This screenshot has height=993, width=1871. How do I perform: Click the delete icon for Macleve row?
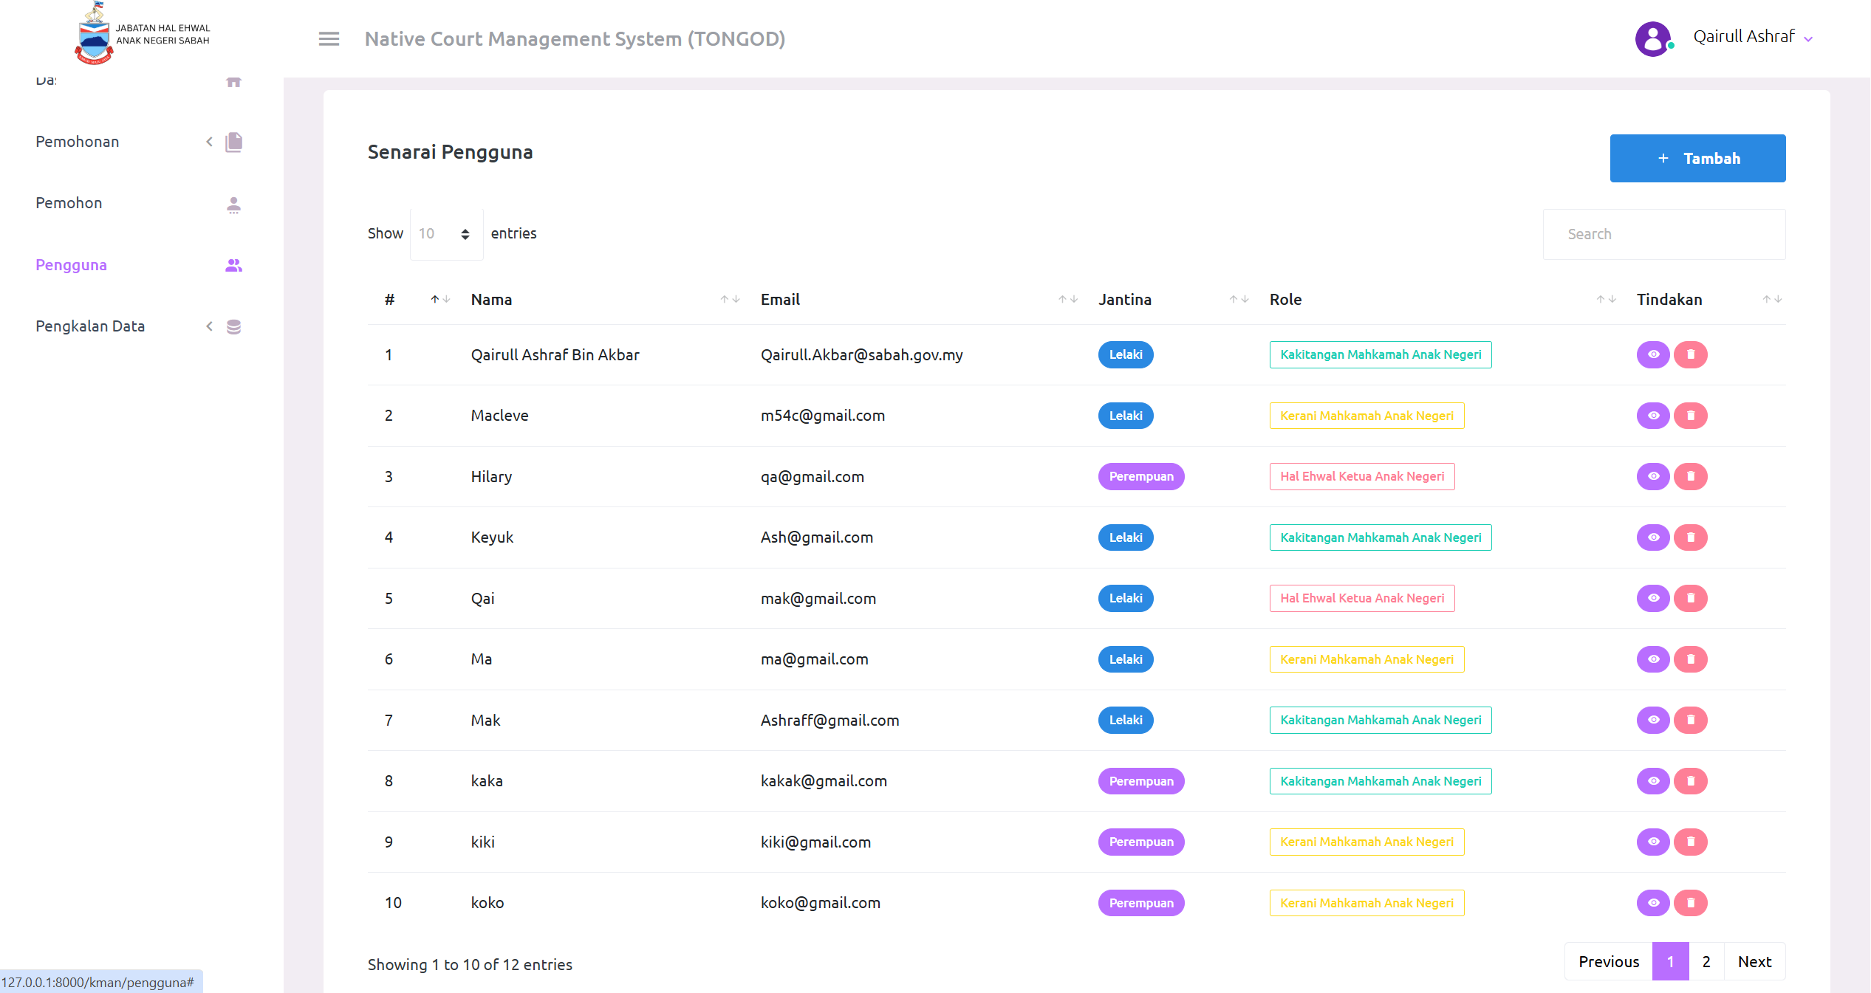tap(1690, 416)
